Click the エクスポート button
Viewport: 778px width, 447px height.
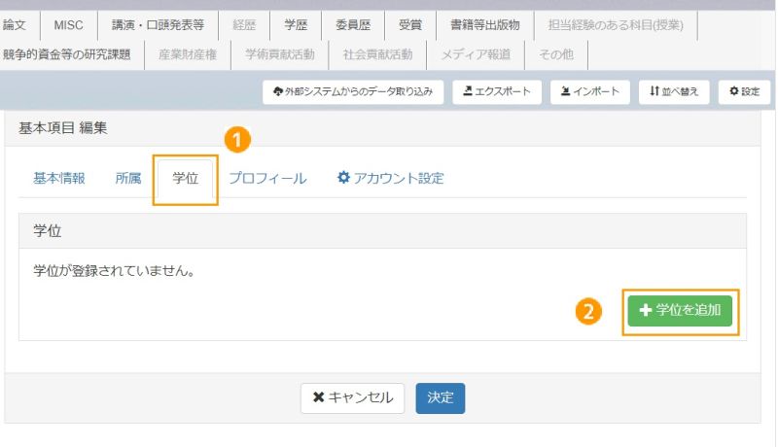click(497, 91)
